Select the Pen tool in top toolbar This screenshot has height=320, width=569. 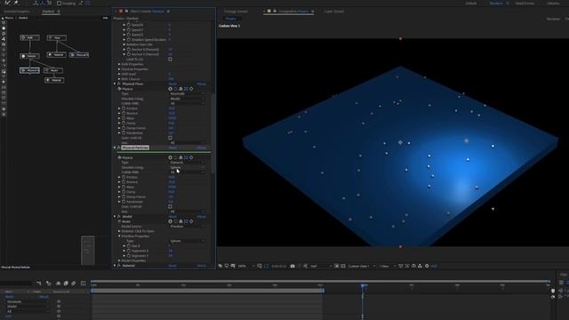pos(8,3)
